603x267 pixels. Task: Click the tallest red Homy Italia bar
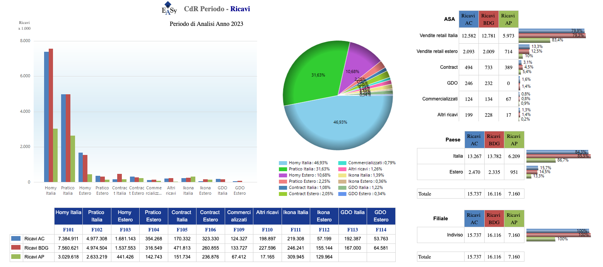click(51, 115)
